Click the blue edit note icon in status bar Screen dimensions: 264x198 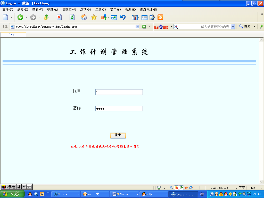tap(191, 188)
